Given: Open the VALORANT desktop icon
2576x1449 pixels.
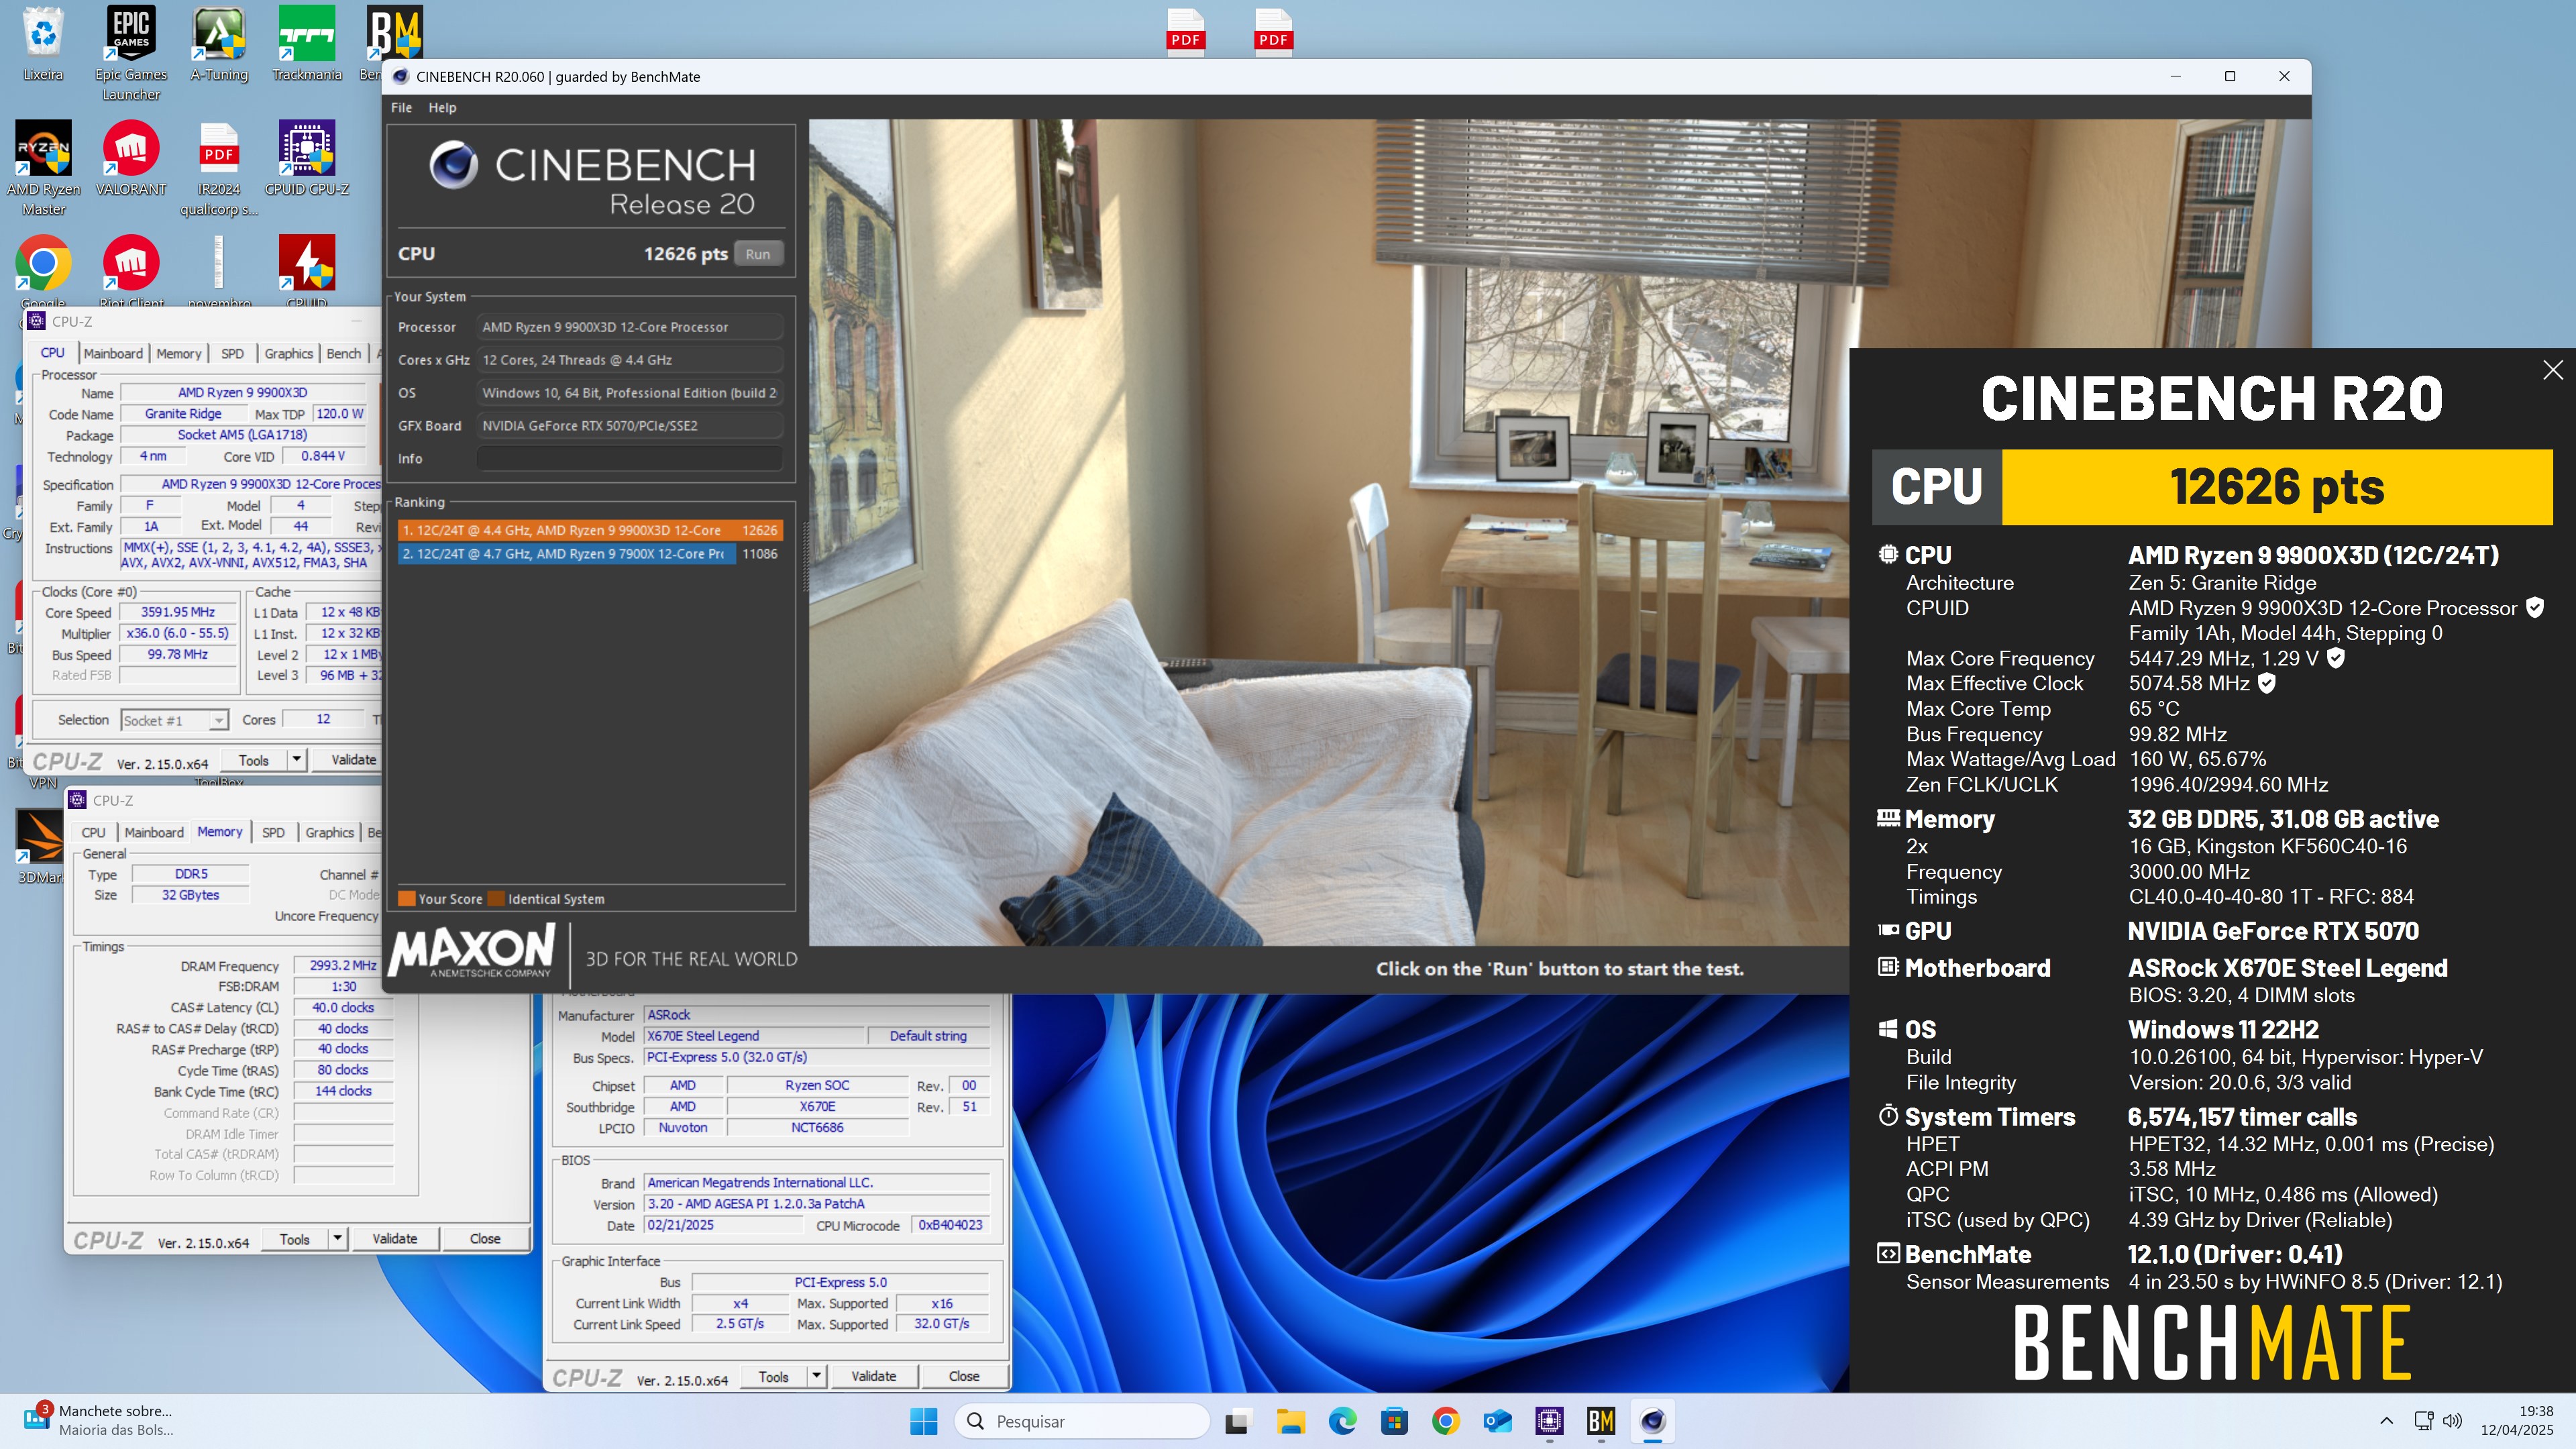Looking at the screenshot, I should (x=131, y=158).
